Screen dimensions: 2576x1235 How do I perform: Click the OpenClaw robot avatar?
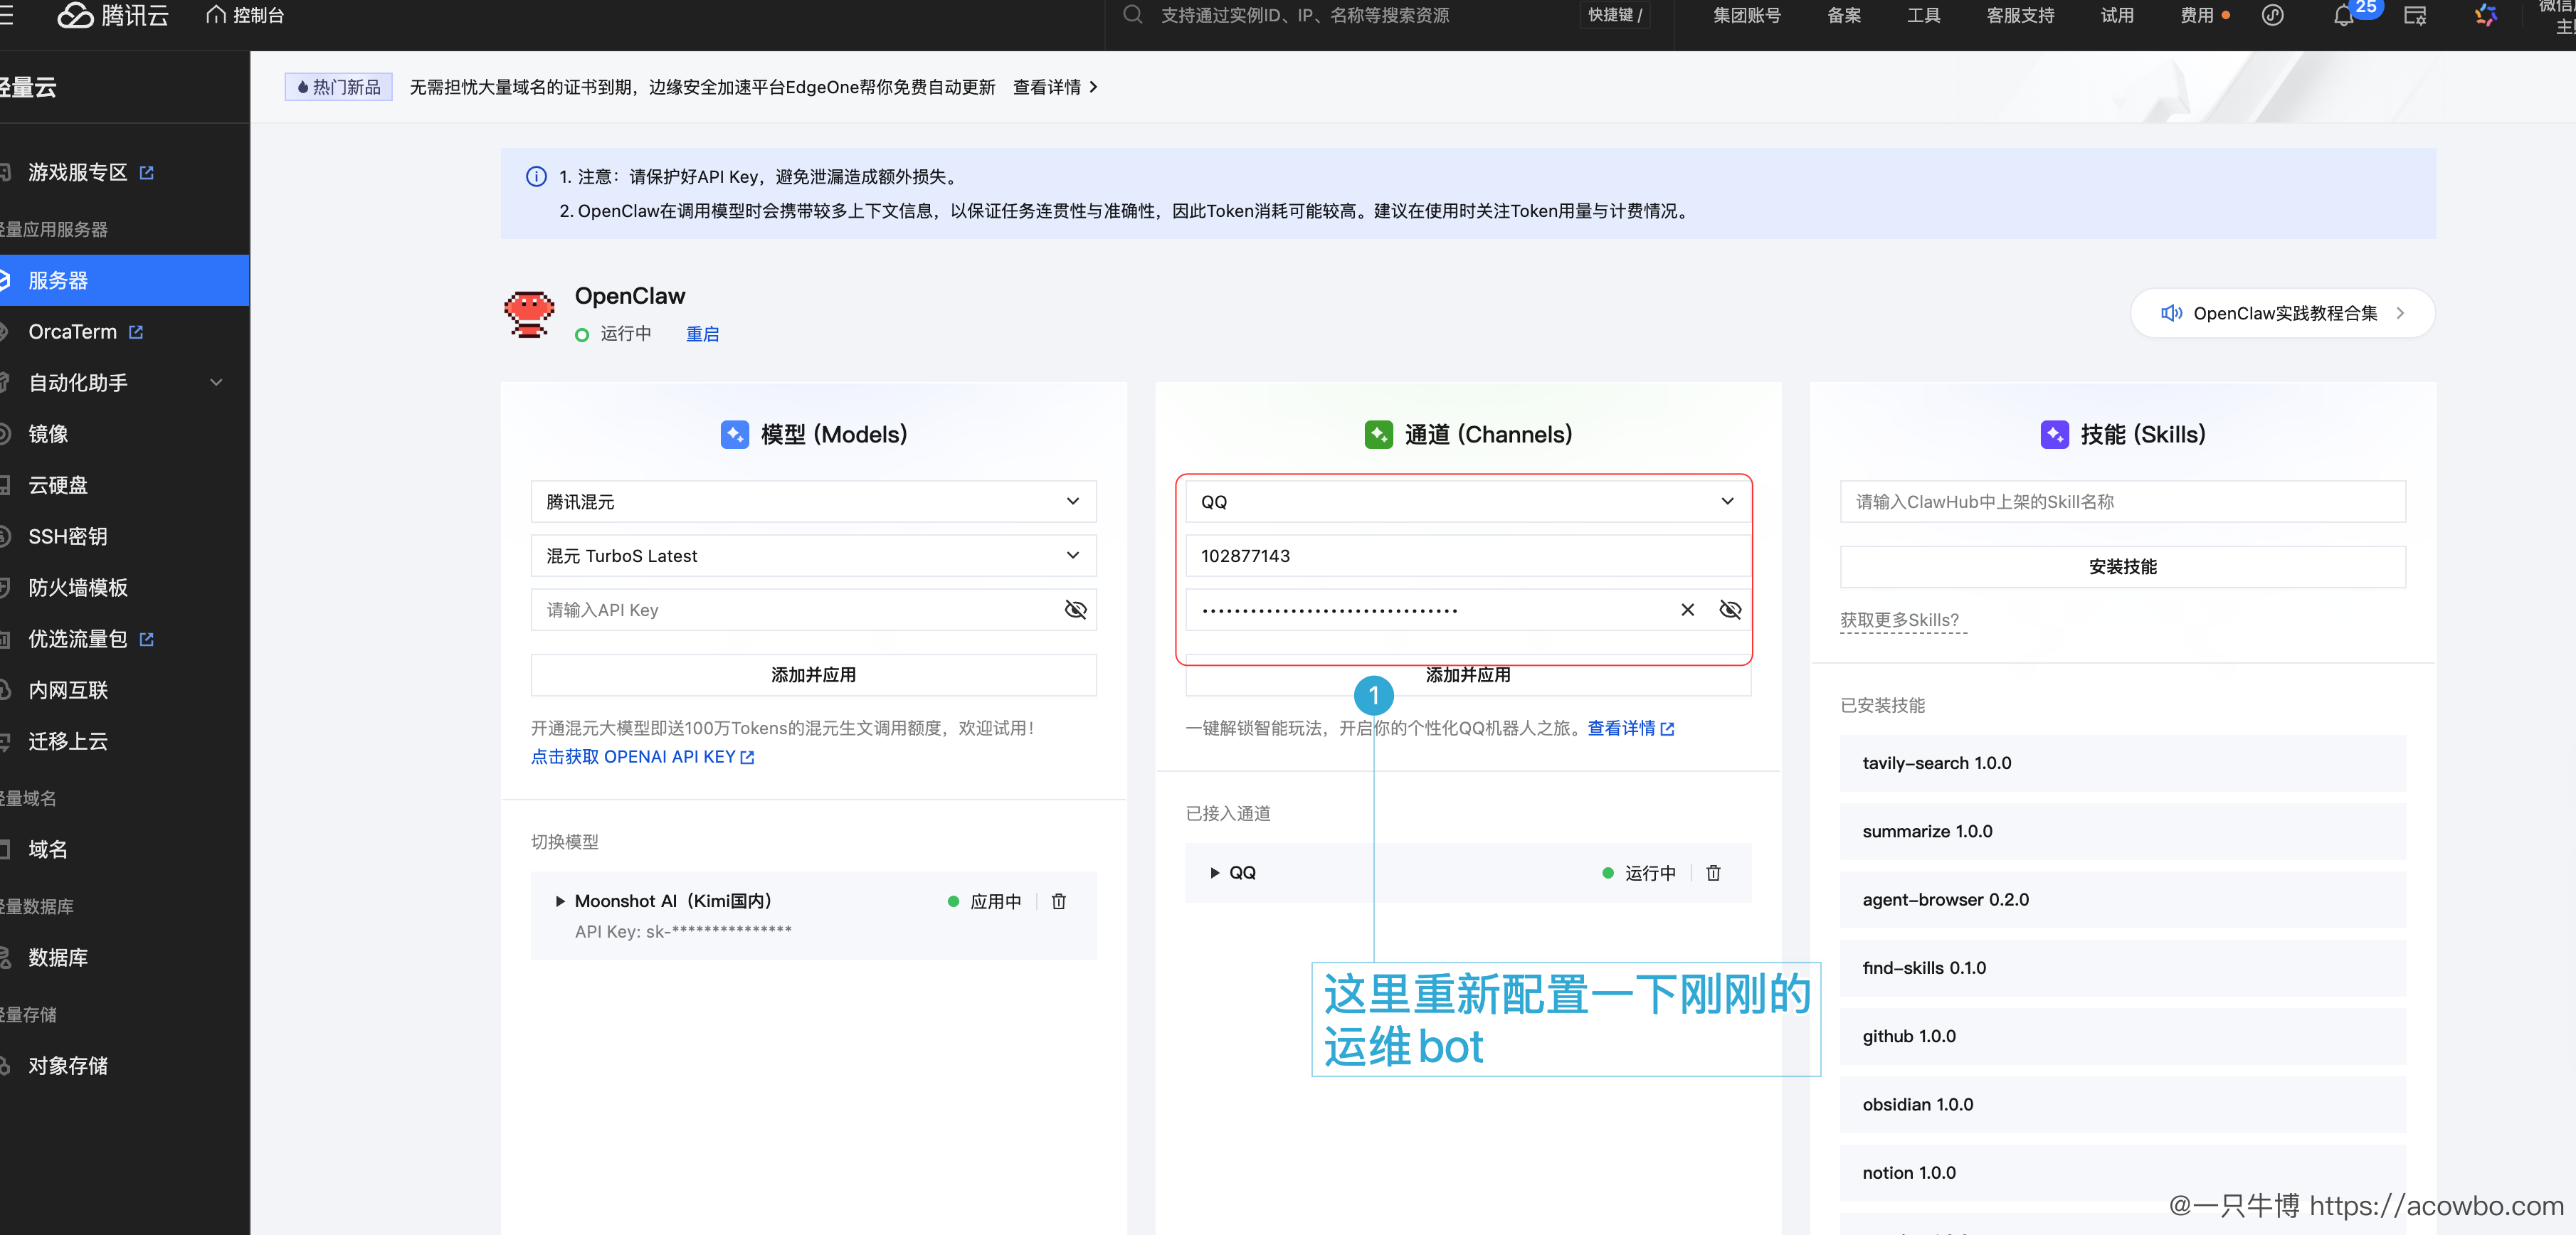[529, 313]
